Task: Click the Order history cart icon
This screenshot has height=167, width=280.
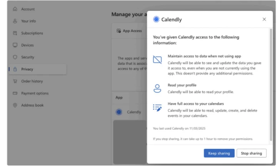Action: click(x=15, y=81)
